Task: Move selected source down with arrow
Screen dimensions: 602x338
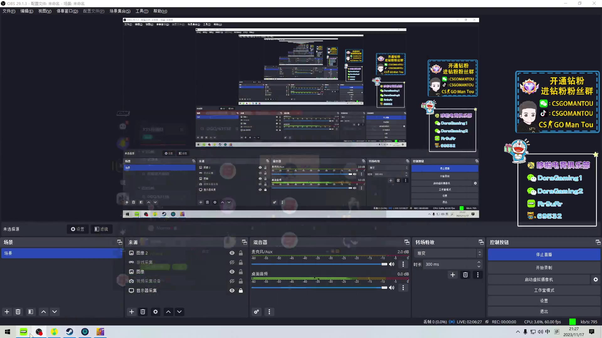Action: pyautogui.click(x=179, y=312)
